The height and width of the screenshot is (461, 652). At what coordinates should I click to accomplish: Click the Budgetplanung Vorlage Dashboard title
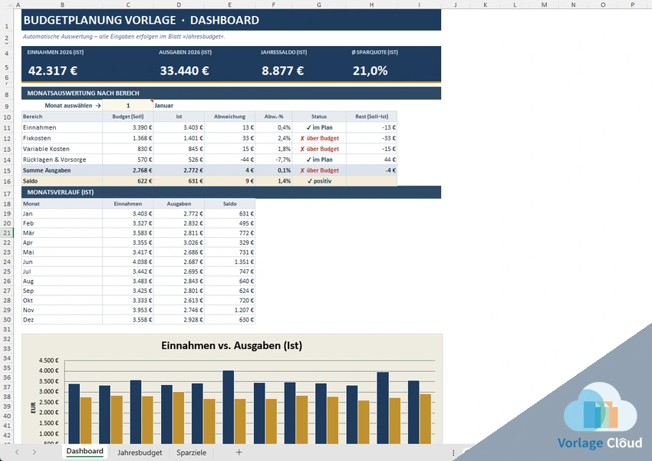[141, 20]
